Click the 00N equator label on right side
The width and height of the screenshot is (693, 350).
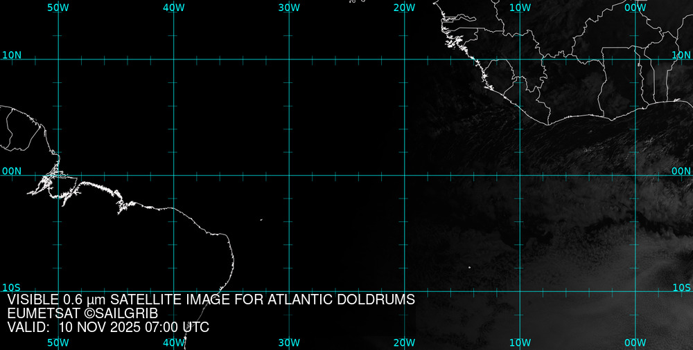point(681,171)
